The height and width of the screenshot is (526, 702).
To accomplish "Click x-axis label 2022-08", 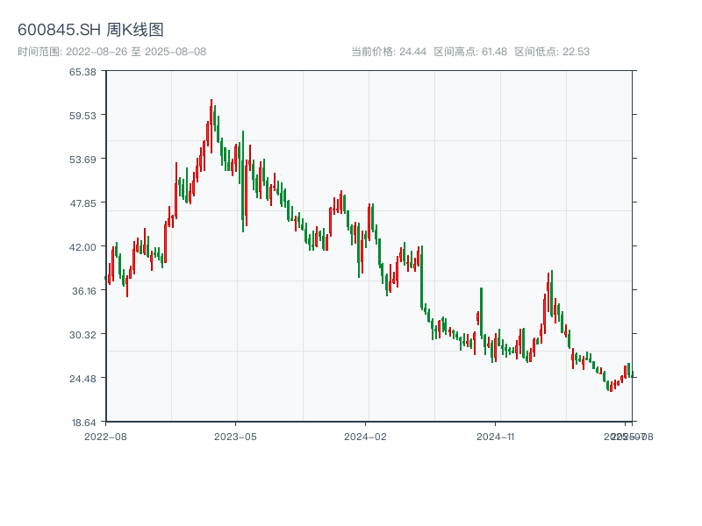I will (x=105, y=437).
